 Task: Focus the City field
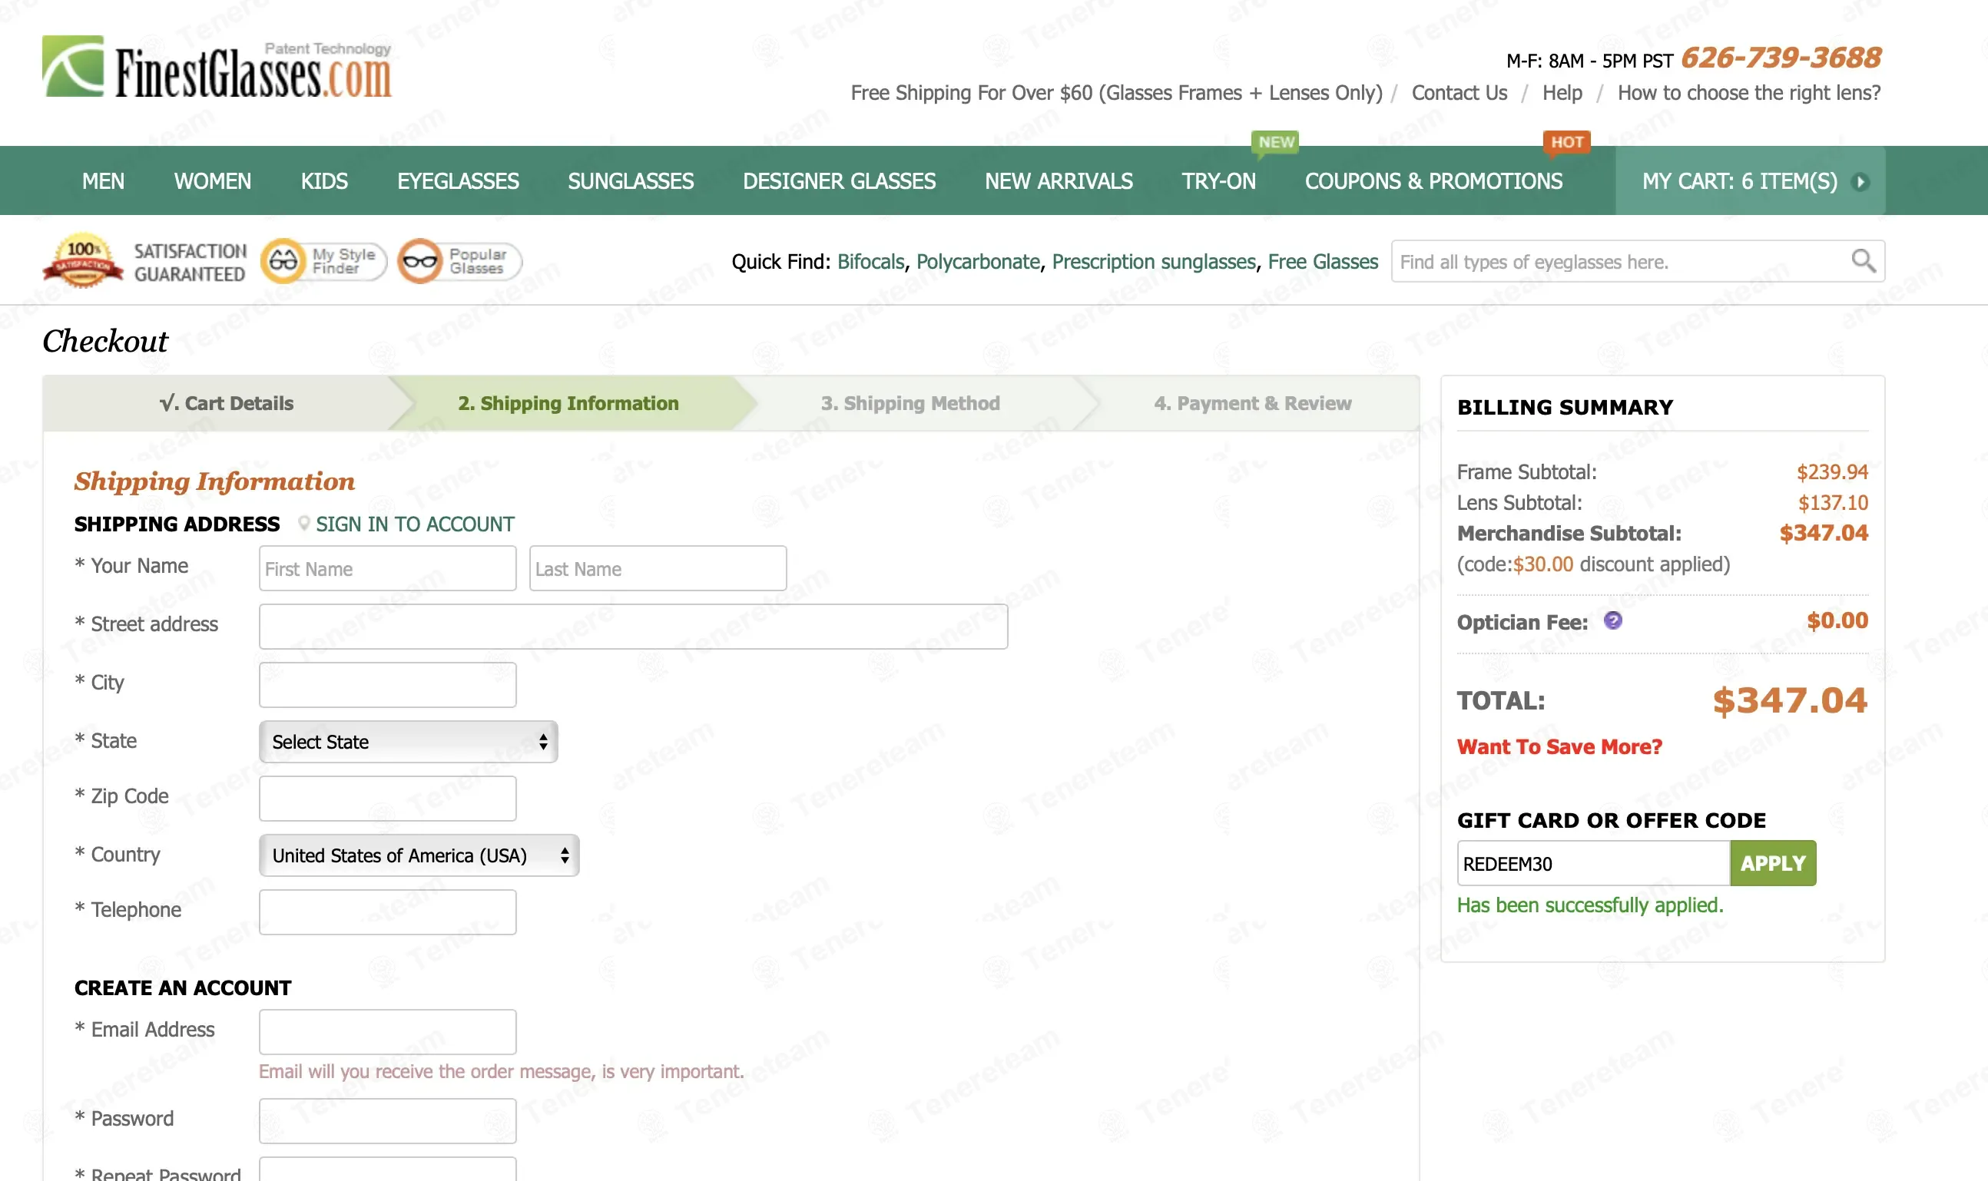(388, 684)
